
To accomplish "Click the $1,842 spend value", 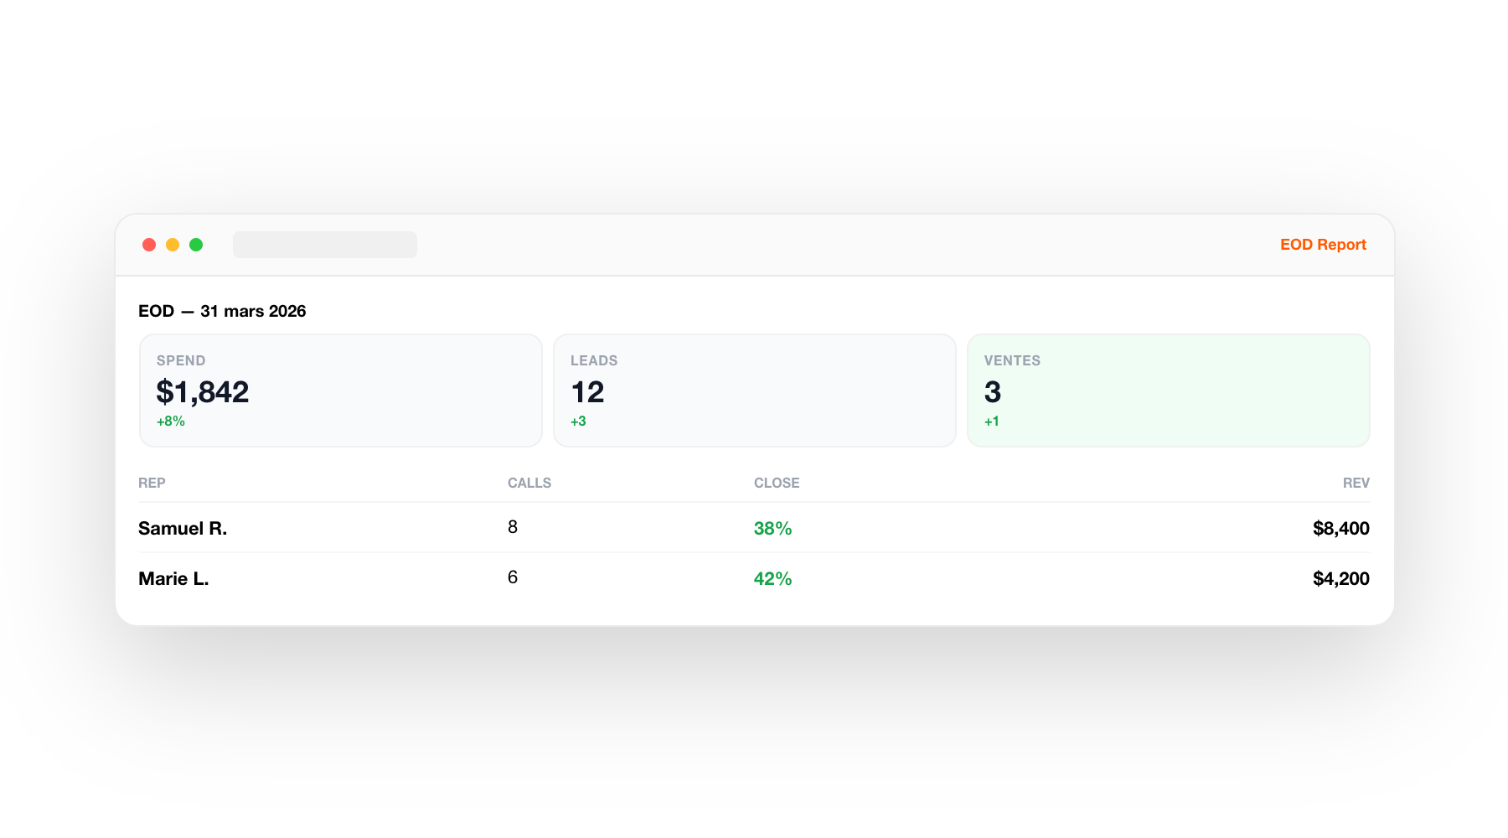I will (x=202, y=391).
